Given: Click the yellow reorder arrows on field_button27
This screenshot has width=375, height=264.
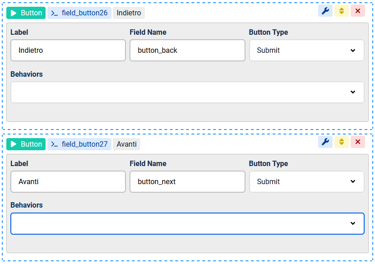Looking at the screenshot, I should click(x=342, y=142).
